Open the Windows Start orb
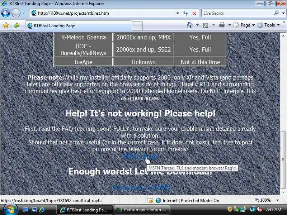The width and height of the screenshot is (287, 215). tap(10, 210)
